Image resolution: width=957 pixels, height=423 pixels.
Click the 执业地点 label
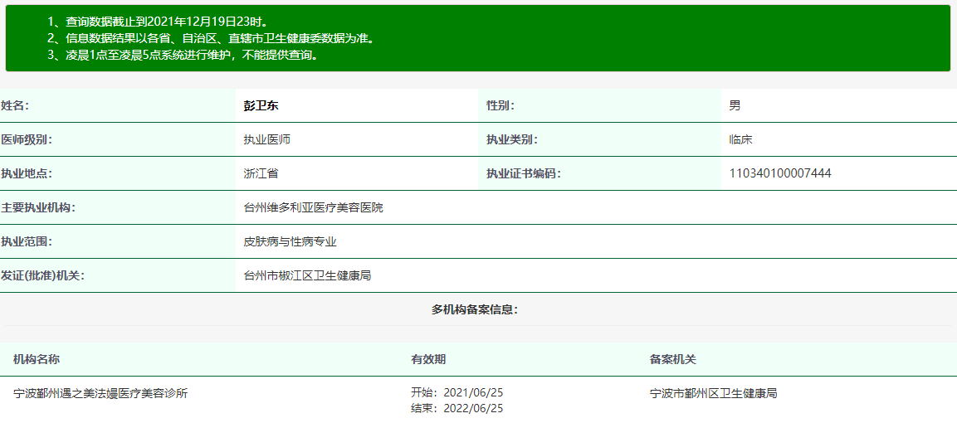(x=27, y=173)
